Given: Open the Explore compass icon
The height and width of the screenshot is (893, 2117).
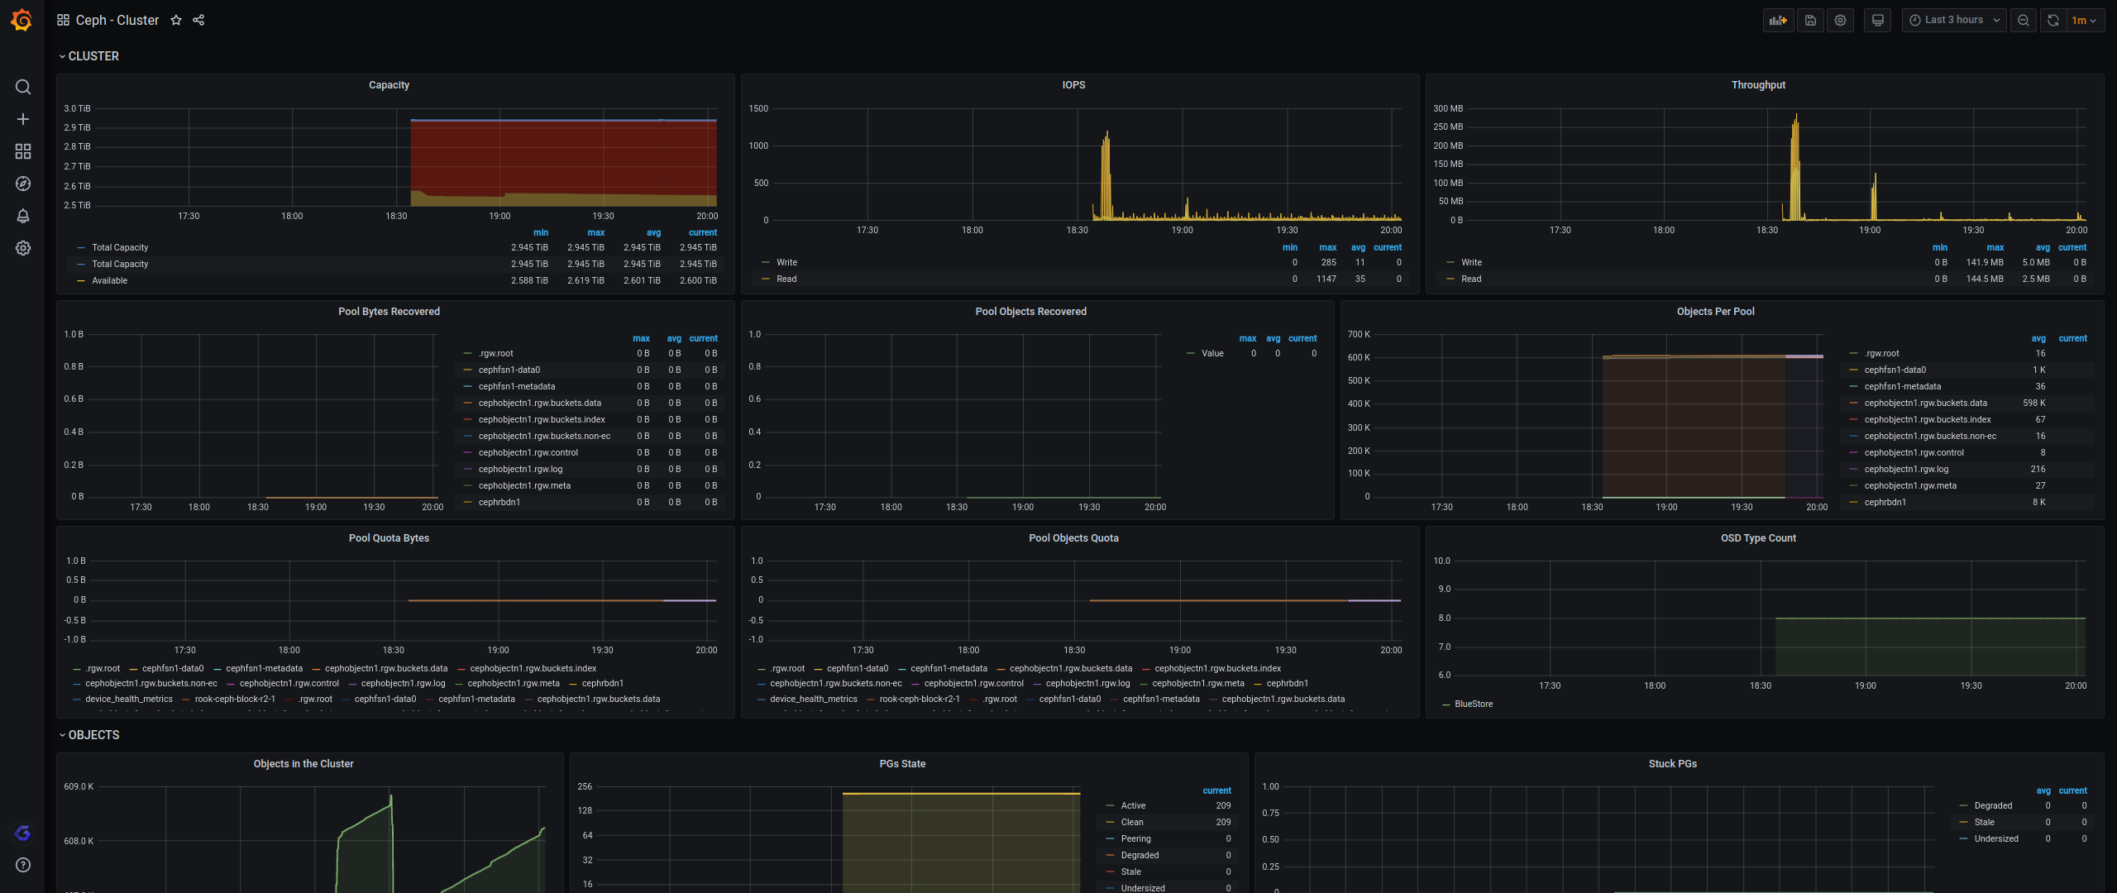Looking at the screenshot, I should (23, 184).
